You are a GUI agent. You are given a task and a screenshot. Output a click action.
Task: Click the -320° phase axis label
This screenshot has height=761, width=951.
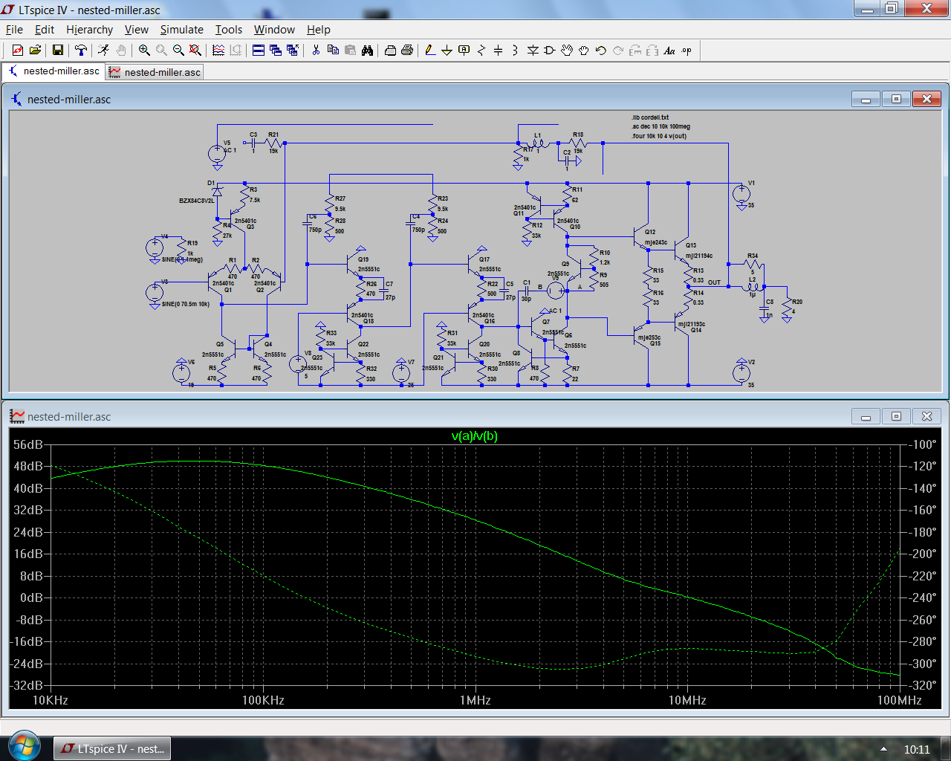click(x=924, y=685)
